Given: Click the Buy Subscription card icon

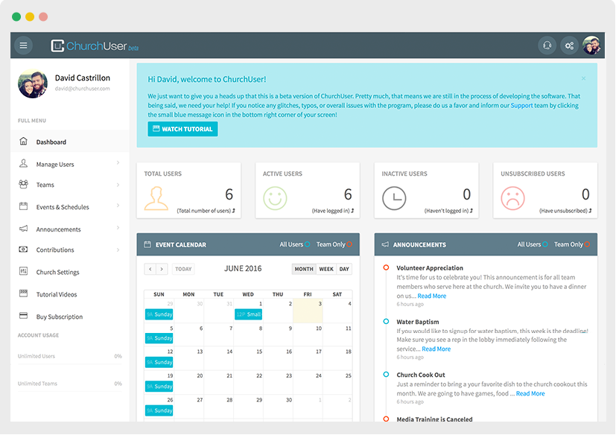Looking at the screenshot, I should pos(24,316).
